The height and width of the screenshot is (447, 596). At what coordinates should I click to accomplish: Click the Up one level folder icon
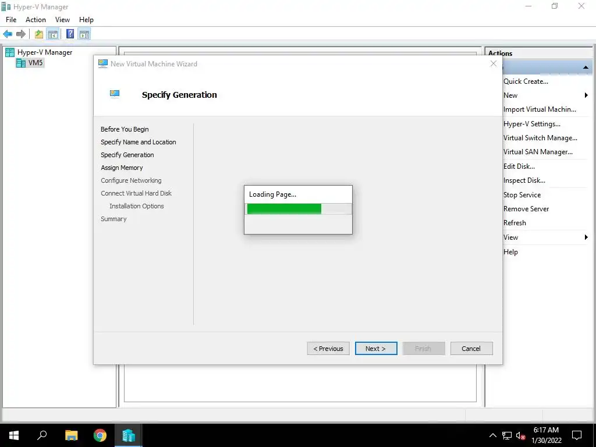38,34
